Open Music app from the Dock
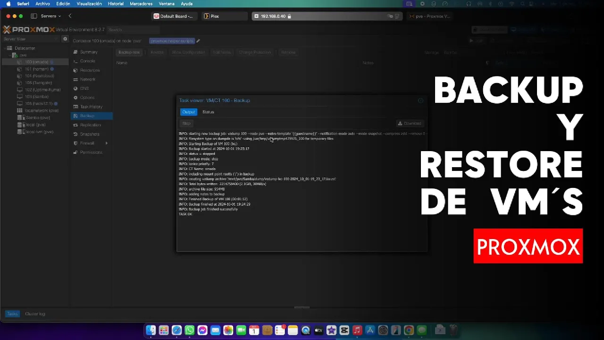This screenshot has height=340, width=604. [x=357, y=330]
